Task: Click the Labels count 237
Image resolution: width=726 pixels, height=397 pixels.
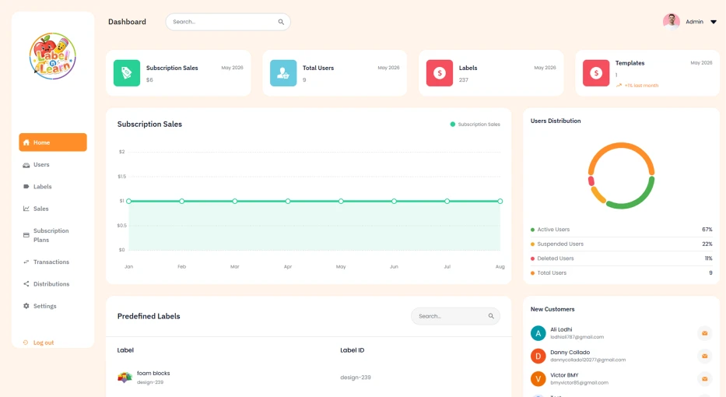Action: click(464, 80)
